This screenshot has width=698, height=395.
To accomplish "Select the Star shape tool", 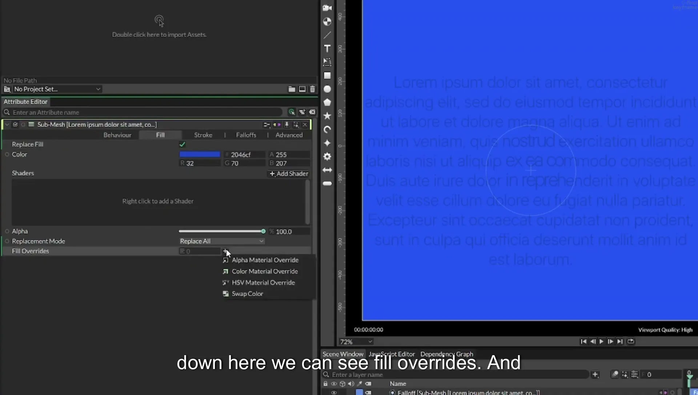I will click(x=327, y=116).
